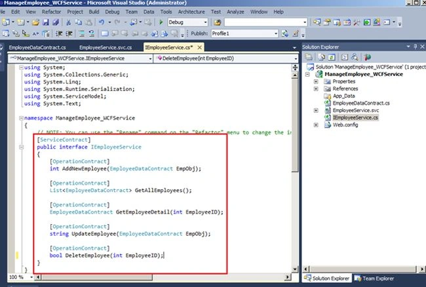
Task: Click the Save All toolbar icon
Action: (56, 22)
